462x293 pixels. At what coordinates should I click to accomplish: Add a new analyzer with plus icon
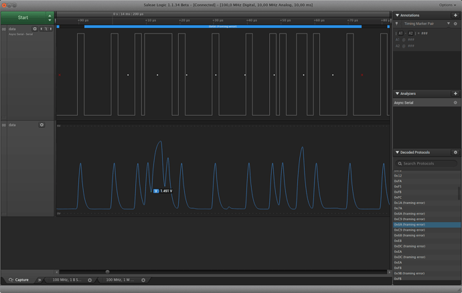[455, 94]
